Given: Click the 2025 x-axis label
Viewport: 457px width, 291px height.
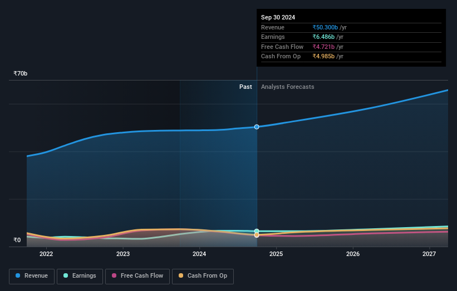Looking at the screenshot, I should point(276,254).
